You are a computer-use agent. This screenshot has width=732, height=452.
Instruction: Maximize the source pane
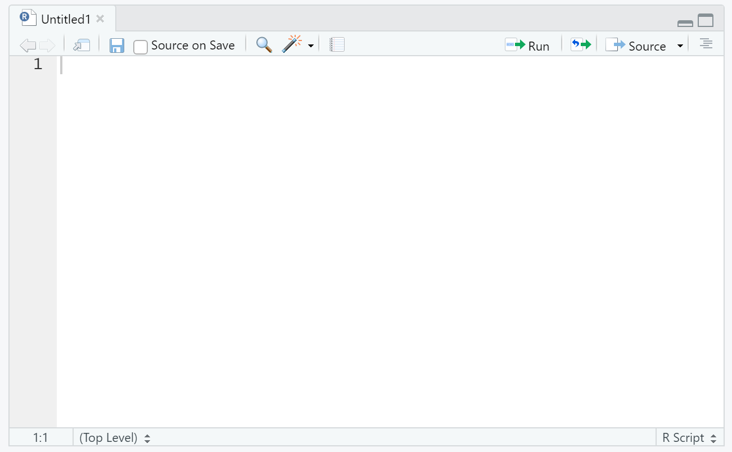[706, 21]
